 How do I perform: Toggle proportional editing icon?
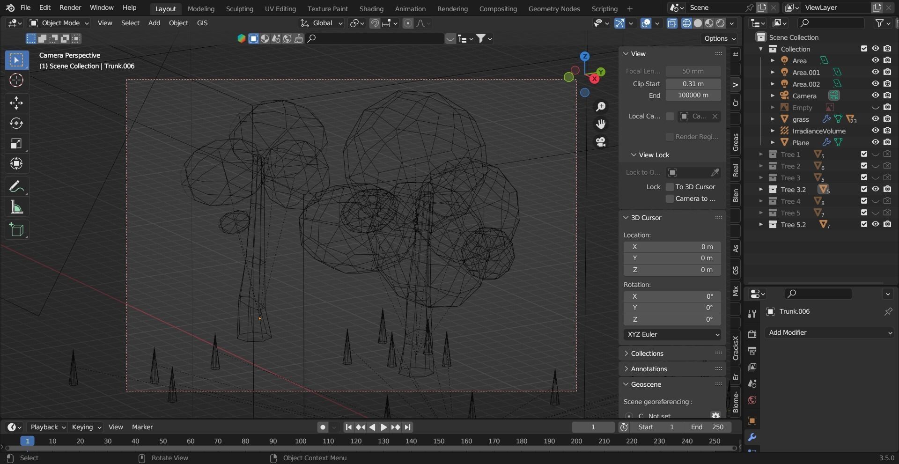[408, 23]
